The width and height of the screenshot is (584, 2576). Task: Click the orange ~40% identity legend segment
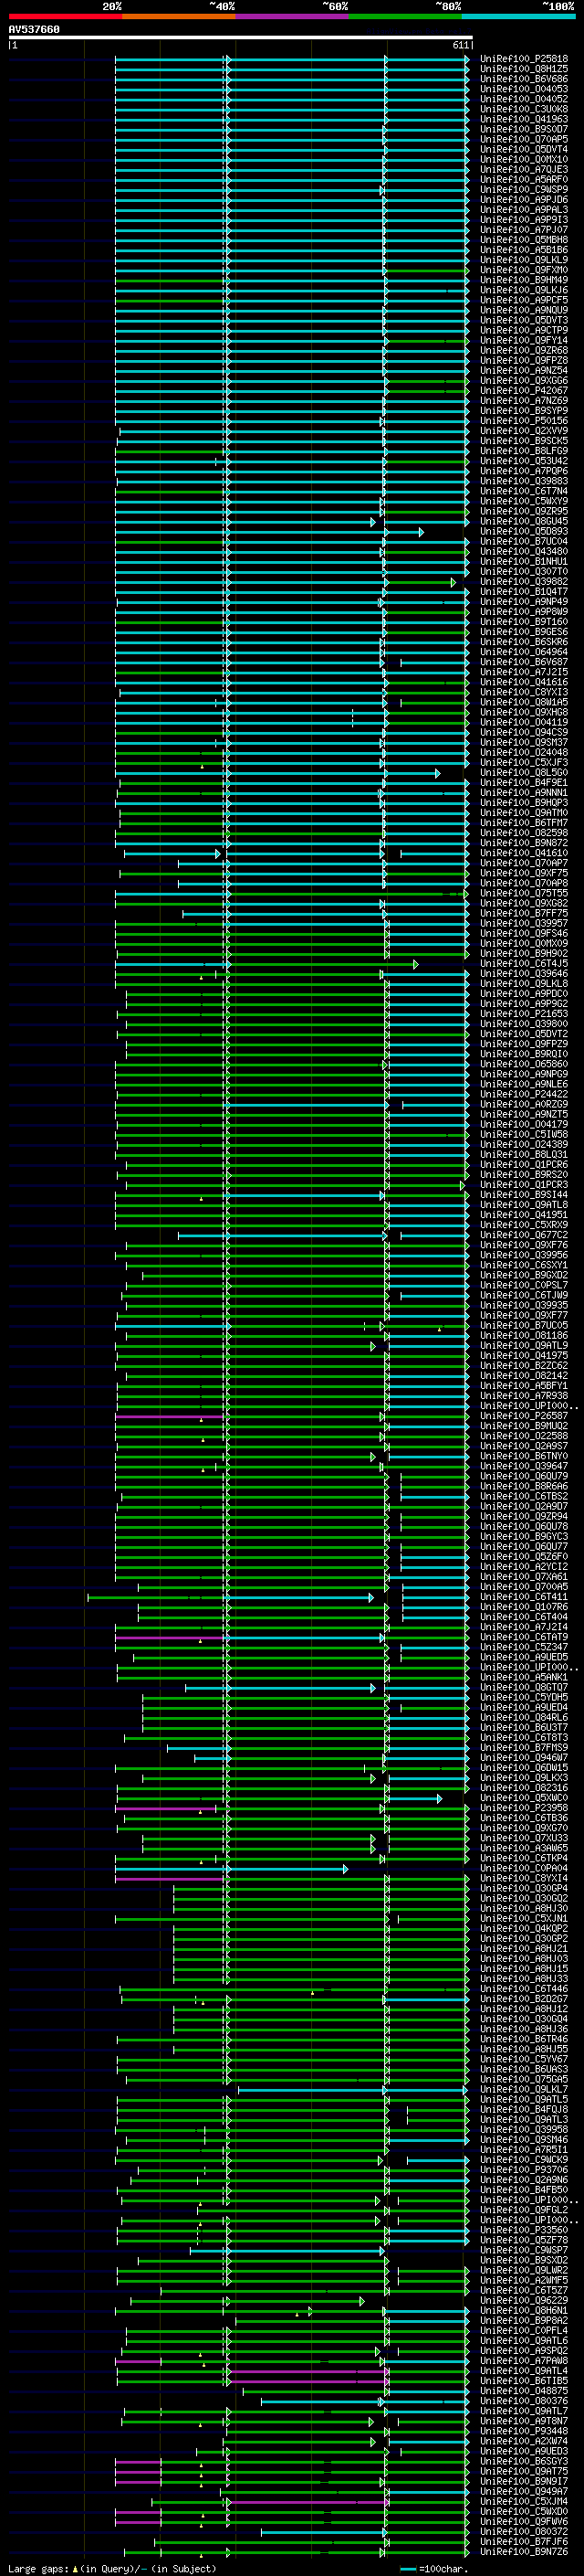coord(179,17)
